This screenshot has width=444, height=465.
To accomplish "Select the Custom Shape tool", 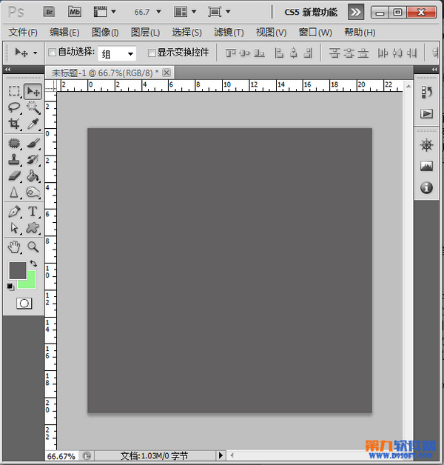I will point(33,228).
